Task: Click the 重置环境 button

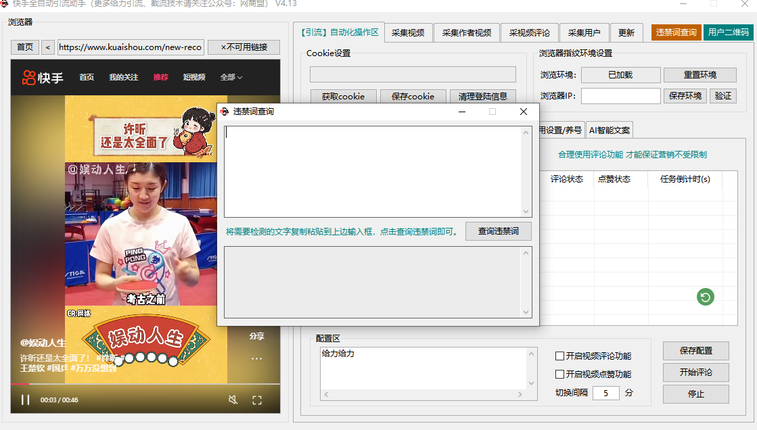Action: pos(700,75)
